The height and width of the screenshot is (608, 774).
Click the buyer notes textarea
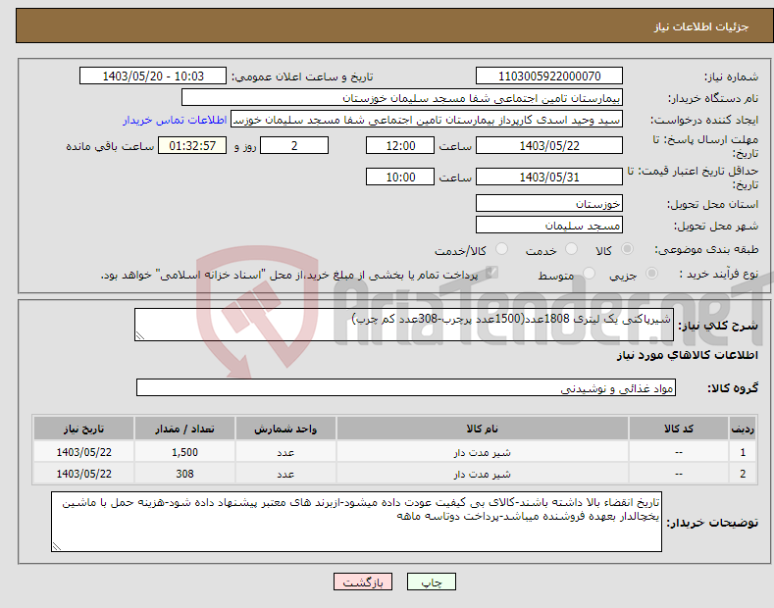[356, 522]
